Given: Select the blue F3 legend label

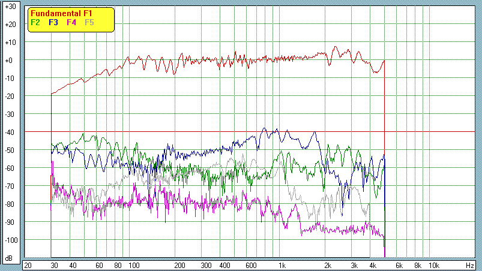Looking at the screenshot, I should click(x=53, y=22).
